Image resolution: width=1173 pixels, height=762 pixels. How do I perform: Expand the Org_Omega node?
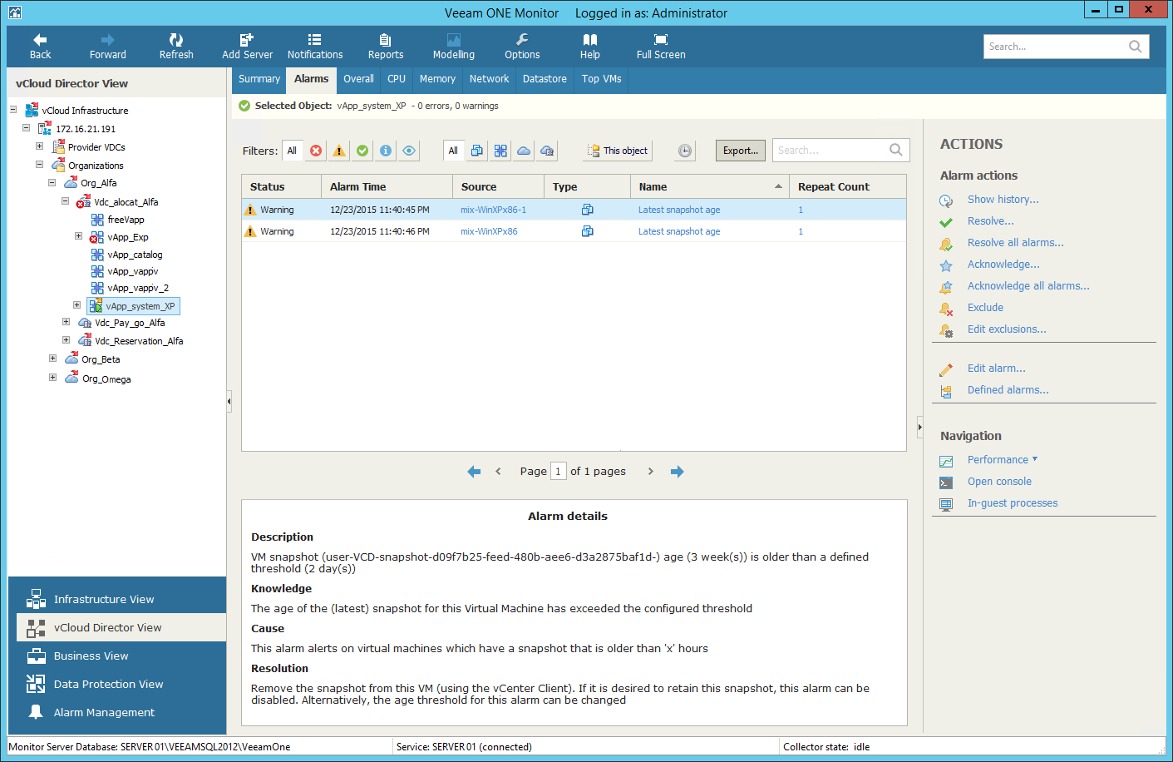[52, 377]
